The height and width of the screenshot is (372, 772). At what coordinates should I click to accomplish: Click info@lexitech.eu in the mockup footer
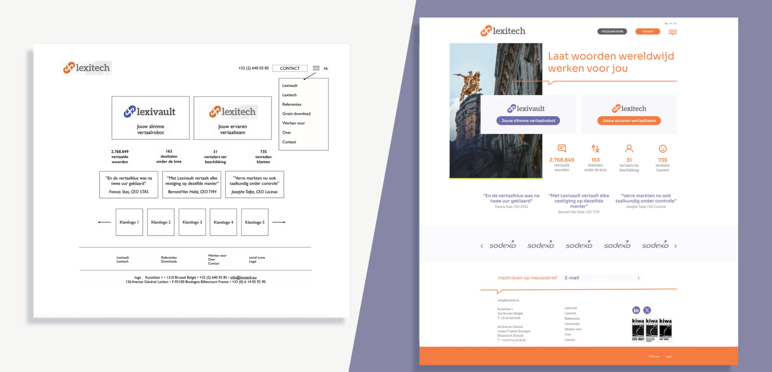[x=508, y=300]
